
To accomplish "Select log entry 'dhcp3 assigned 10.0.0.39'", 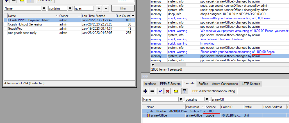I will pyautogui.click(x=220, y=14).
